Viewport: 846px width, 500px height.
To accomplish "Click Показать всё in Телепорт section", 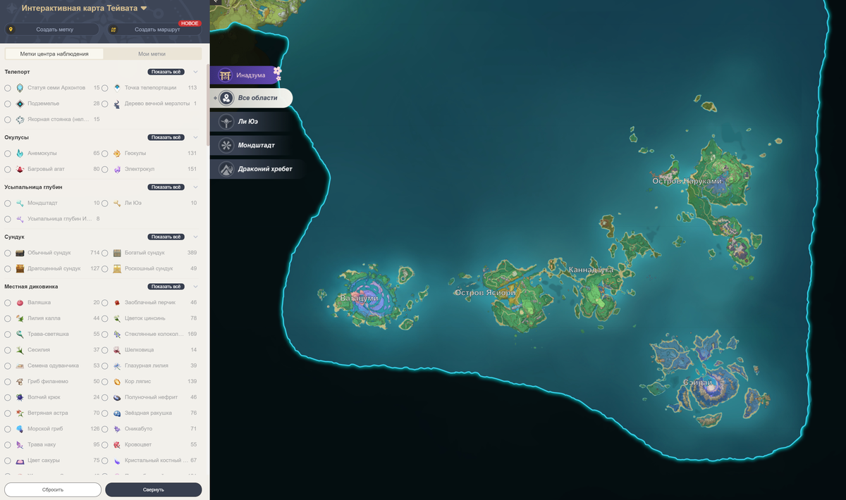I will (x=166, y=72).
